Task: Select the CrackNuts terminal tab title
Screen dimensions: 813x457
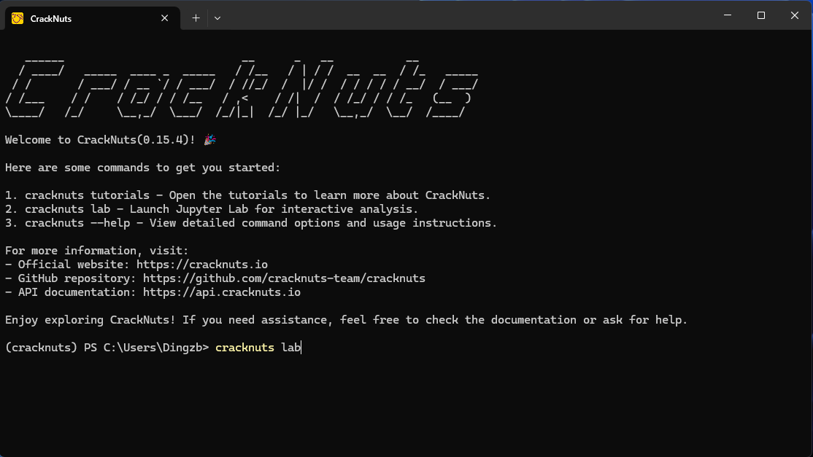Action: click(51, 18)
